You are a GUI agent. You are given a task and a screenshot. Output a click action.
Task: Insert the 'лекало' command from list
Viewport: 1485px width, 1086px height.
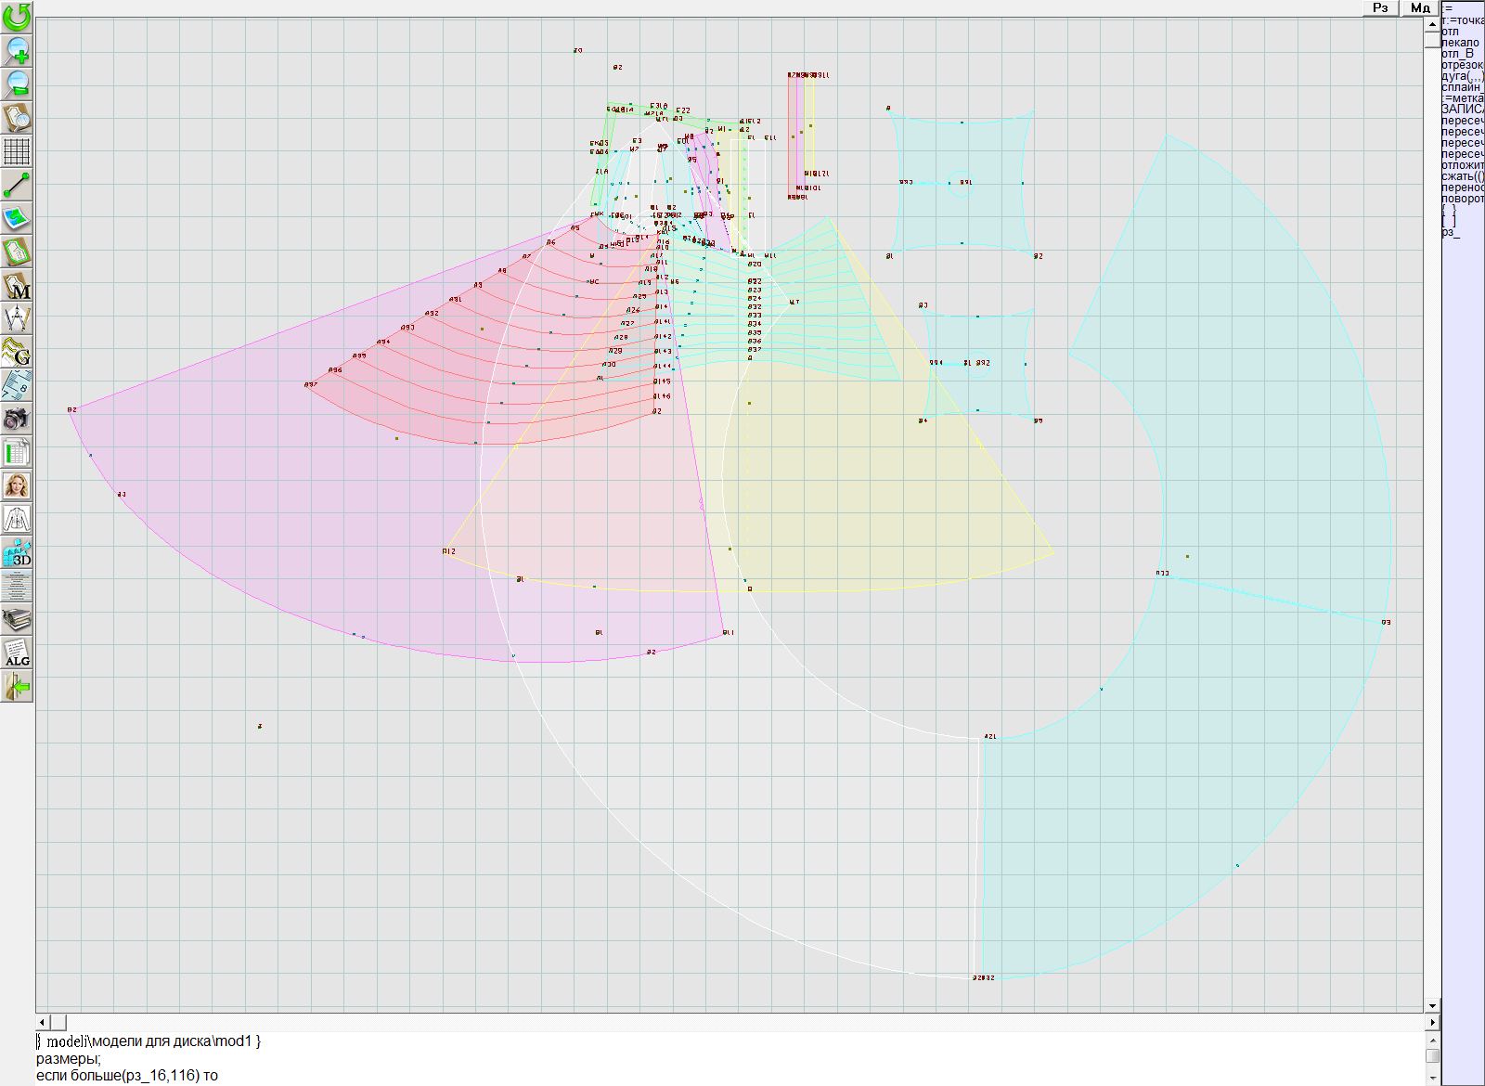[x=1460, y=43]
